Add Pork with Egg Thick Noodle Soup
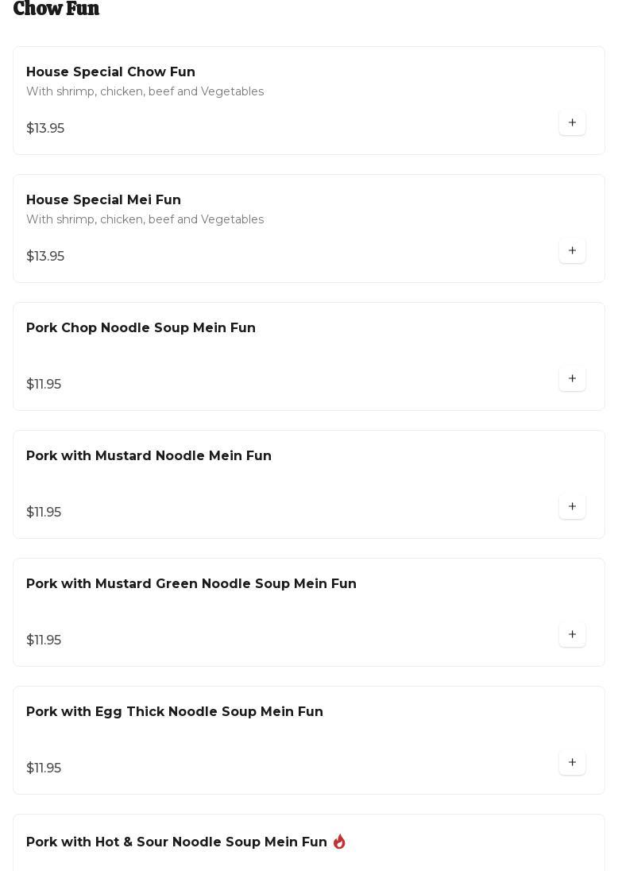618x871 pixels. (572, 762)
